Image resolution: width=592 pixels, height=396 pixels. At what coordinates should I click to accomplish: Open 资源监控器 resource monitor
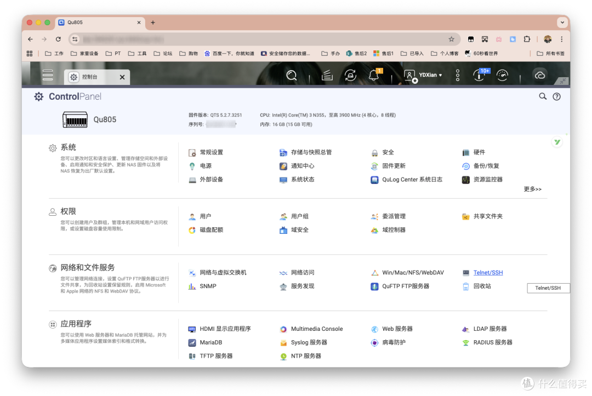coord(482,180)
